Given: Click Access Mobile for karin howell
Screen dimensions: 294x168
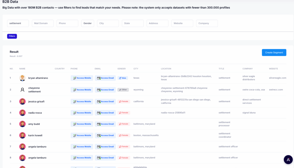Looking at the screenshot, I should tap(82, 135).
